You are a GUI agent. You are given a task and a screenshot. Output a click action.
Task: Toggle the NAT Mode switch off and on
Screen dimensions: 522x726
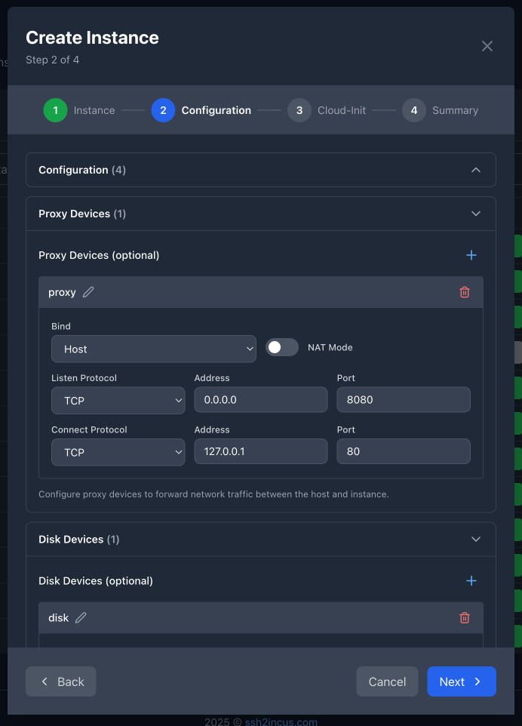[x=282, y=347]
